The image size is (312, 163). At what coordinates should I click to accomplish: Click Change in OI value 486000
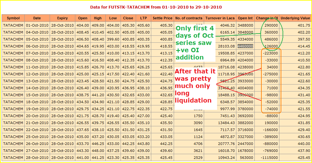pos(271,39)
